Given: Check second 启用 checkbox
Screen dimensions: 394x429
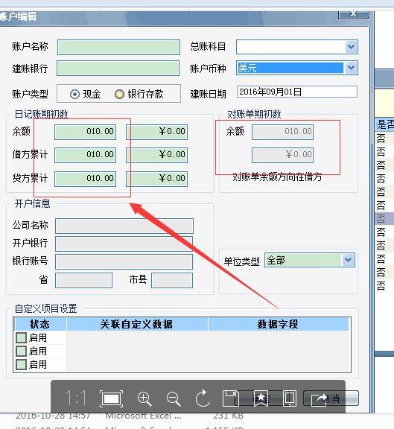Looking at the screenshot, I should coord(21,351).
